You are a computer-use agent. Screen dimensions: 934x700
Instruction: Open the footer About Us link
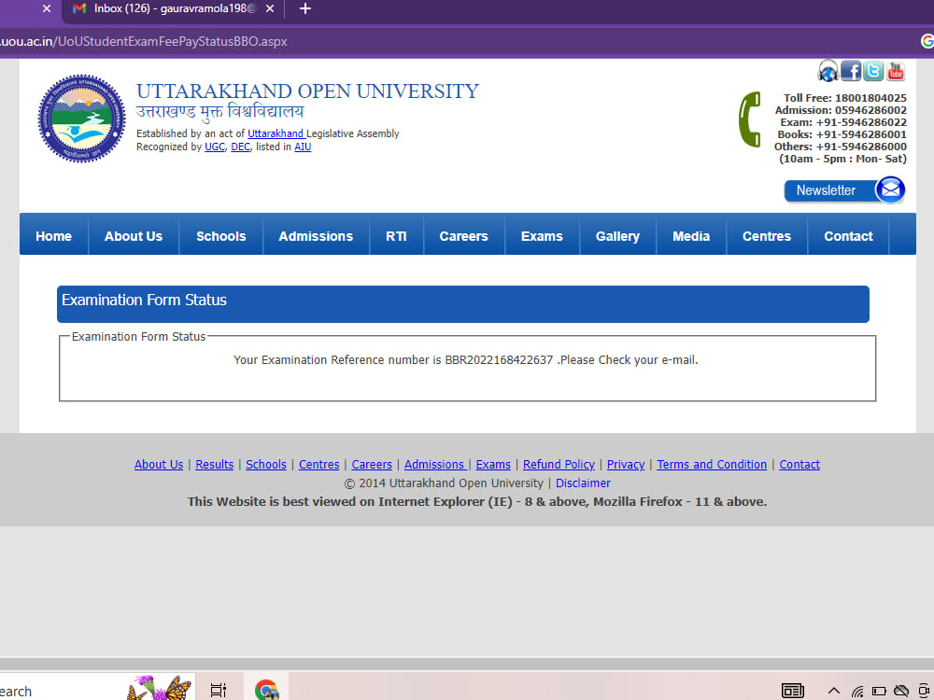coord(159,464)
